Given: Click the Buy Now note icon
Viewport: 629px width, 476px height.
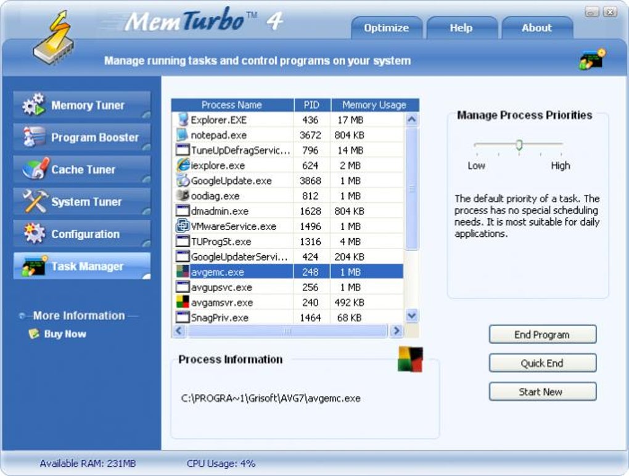Looking at the screenshot, I should pyautogui.click(x=34, y=334).
